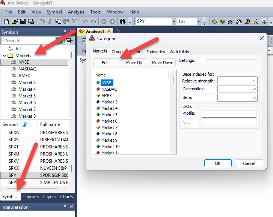The image size is (273, 217).
Task: Switch to the Industries tab
Action: click(156, 52)
